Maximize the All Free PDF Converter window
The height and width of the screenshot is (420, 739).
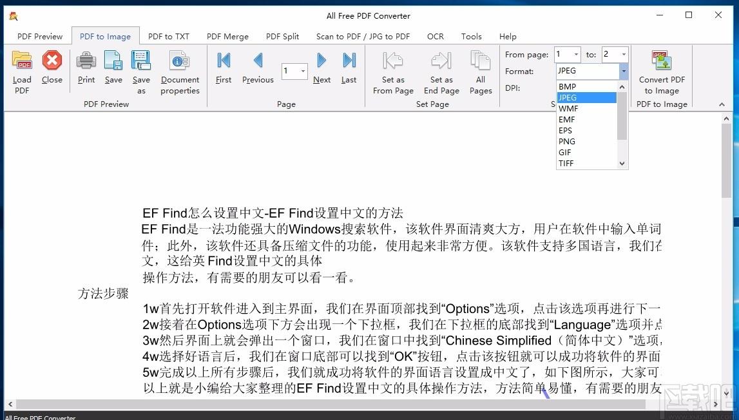click(x=689, y=15)
